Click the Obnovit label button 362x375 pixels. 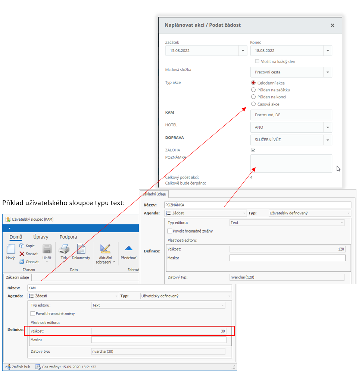[32, 262]
